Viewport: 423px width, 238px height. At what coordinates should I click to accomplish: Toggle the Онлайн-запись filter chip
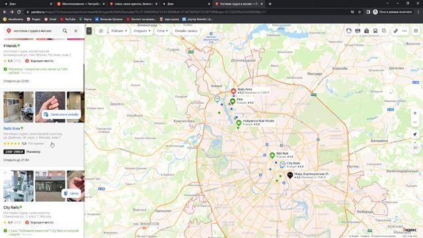coord(186,31)
